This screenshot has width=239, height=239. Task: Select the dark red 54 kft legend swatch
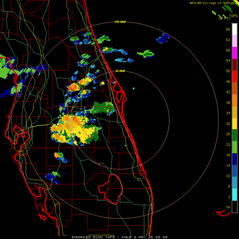click(234, 65)
